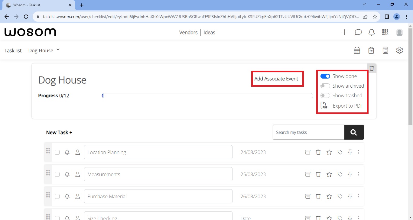Add a tag to the Purchase Material task
This screenshot has height=220, width=413.
click(340, 196)
